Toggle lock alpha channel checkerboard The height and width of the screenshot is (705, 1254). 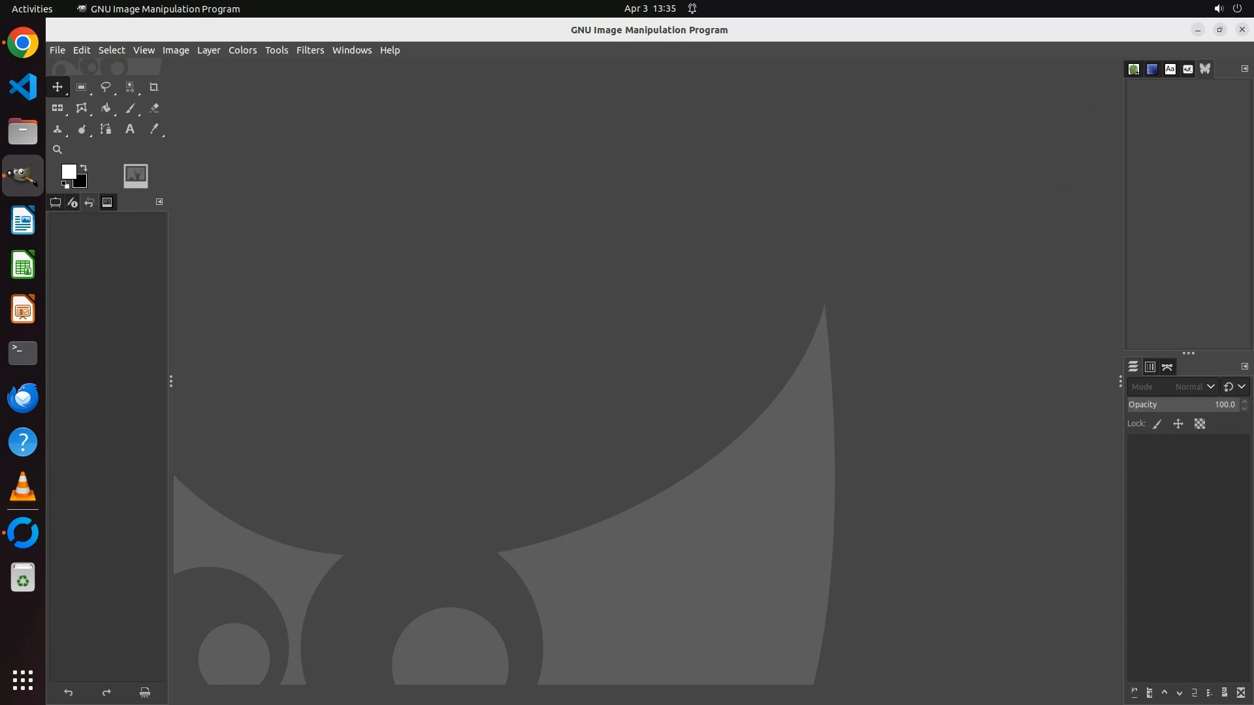[1200, 424]
